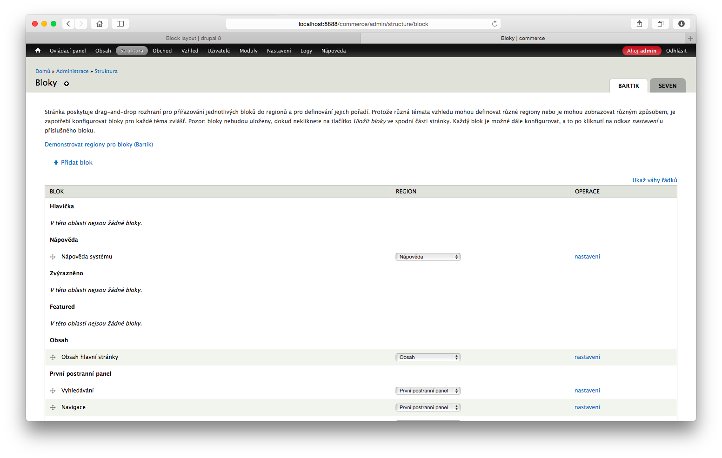Screen dimensions: 722x458
Task: Follow the Domů breadcrumb link
Action: tap(43, 71)
